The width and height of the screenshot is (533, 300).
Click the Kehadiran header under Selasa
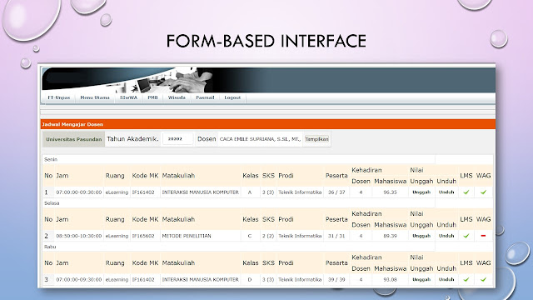(366, 213)
